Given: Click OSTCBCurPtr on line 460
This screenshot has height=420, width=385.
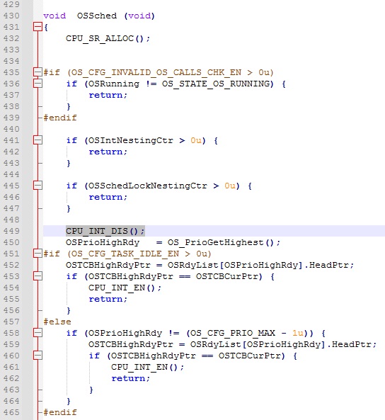Looking at the screenshot, I should point(249,356).
